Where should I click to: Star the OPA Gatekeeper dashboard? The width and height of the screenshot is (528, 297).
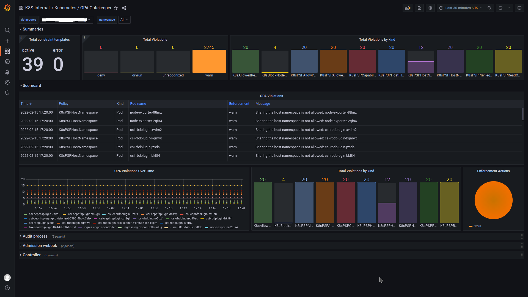[116, 8]
